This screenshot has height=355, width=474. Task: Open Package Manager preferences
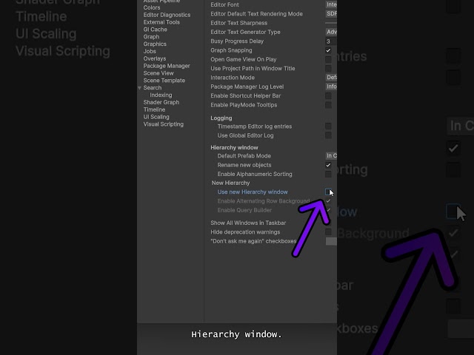pos(167,66)
